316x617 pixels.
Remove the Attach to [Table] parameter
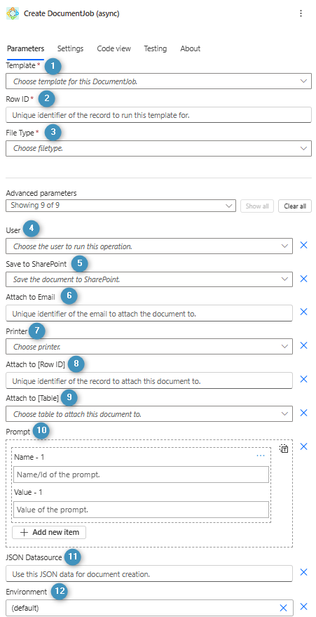pos(303,413)
